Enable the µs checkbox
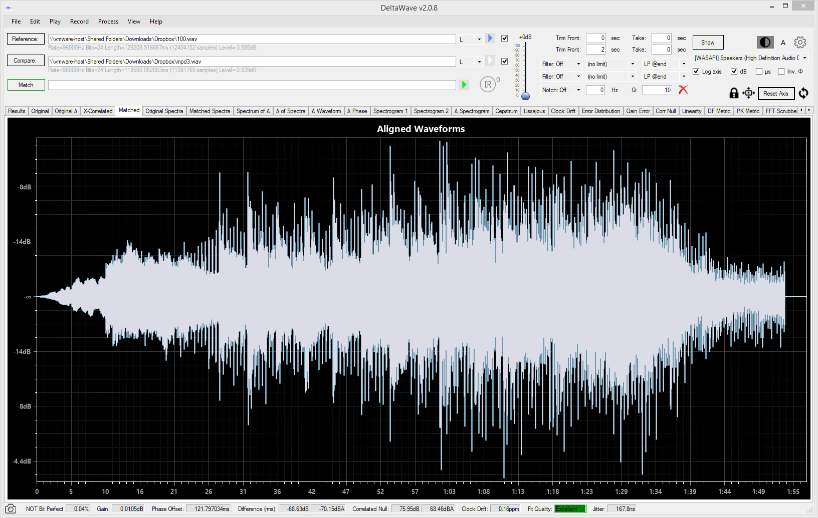The image size is (818, 518). [759, 72]
